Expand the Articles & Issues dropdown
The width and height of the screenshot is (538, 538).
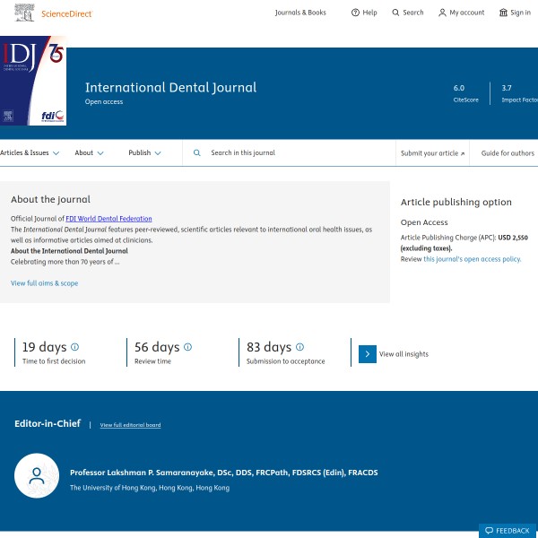(30, 153)
